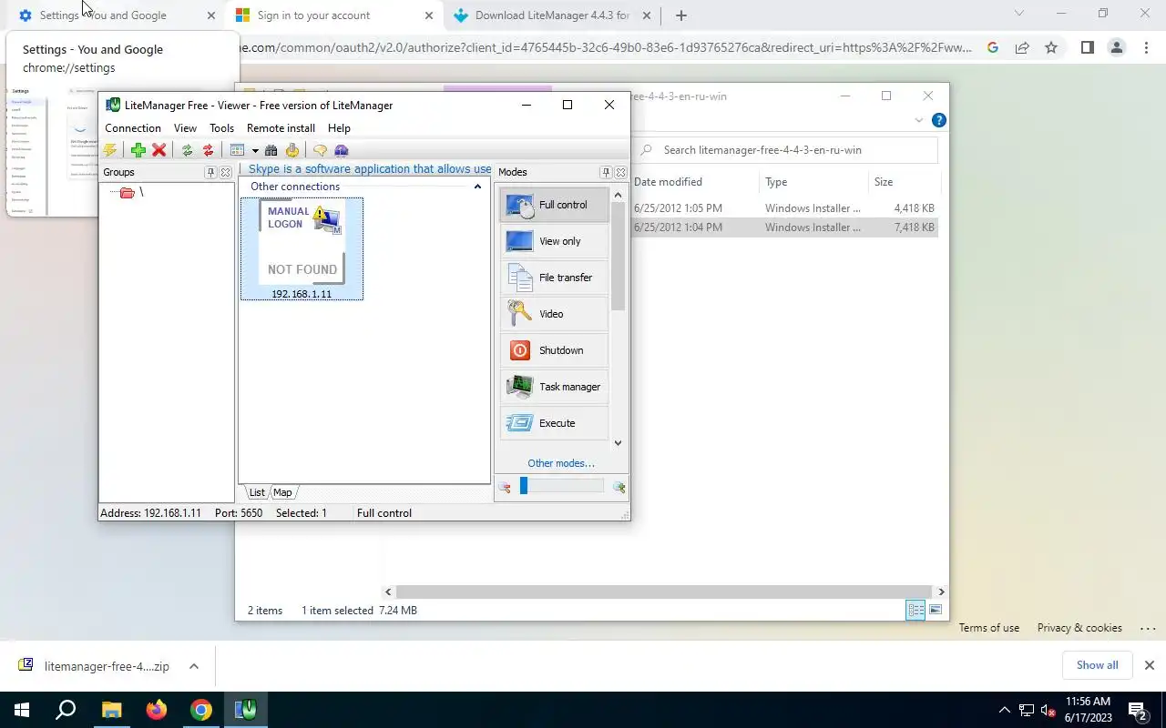Image resolution: width=1166 pixels, height=728 pixels.
Task: Switch to the List tab
Action: point(257,492)
